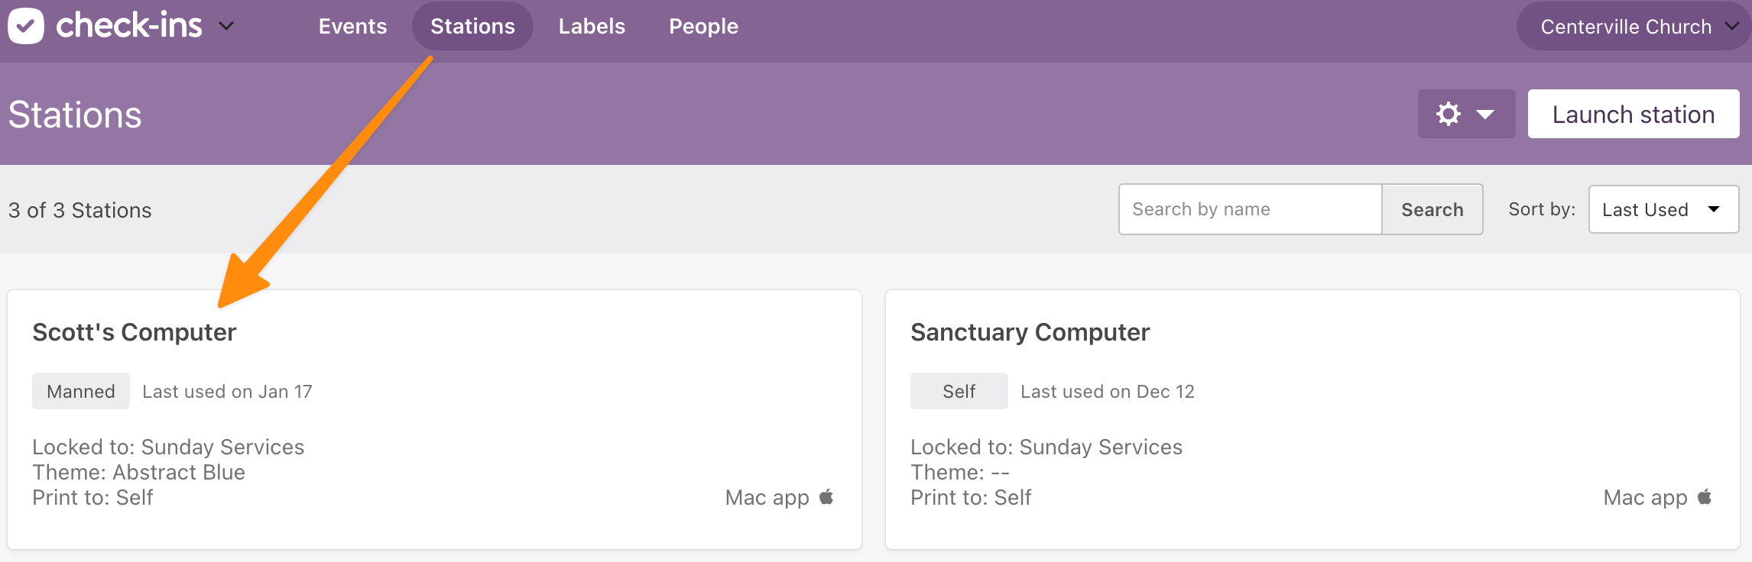Open the People tab
Screen dimensions: 1752x562
(703, 26)
